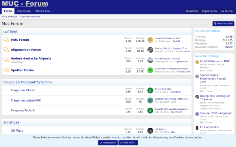Open the Was ist neu menu item
This screenshot has height=147, width=236.
click(x=42, y=11)
